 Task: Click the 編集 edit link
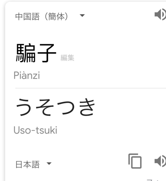click(67, 58)
